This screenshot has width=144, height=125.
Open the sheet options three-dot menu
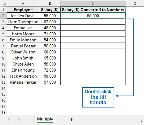141,120
